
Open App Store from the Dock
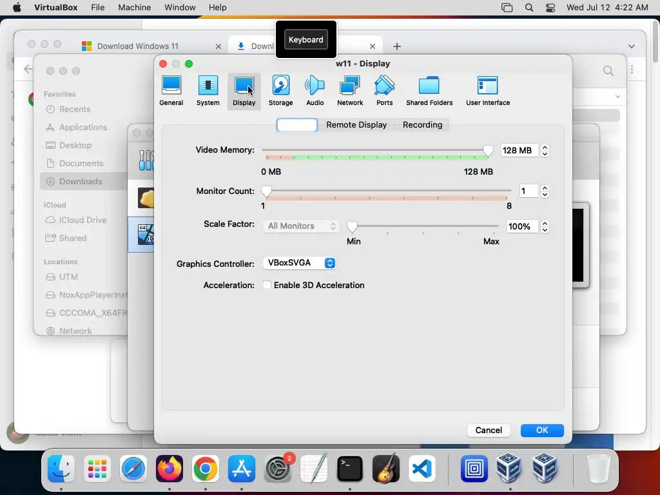point(242,469)
